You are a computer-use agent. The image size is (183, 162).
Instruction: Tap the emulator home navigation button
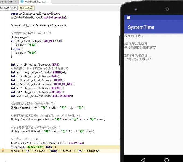point(167,160)
